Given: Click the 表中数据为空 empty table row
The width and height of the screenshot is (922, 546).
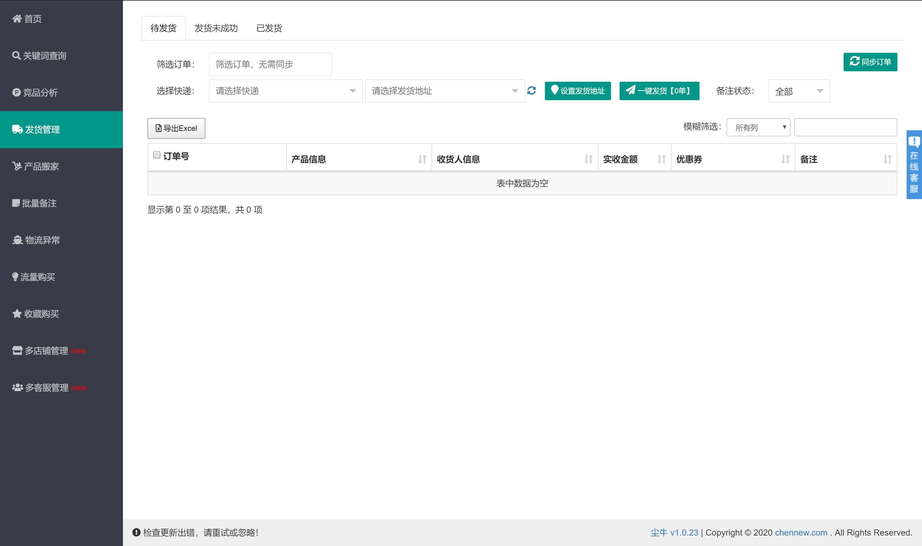Looking at the screenshot, I should (x=522, y=183).
